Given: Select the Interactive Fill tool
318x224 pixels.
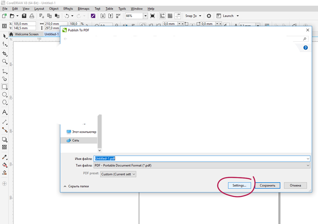Looking at the screenshot, I should 4,165.
